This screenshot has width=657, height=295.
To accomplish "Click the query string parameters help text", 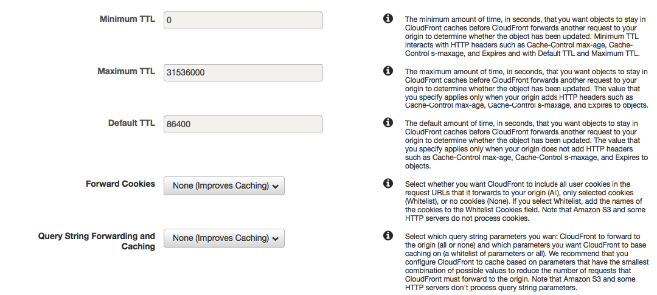I will click(526, 262).
